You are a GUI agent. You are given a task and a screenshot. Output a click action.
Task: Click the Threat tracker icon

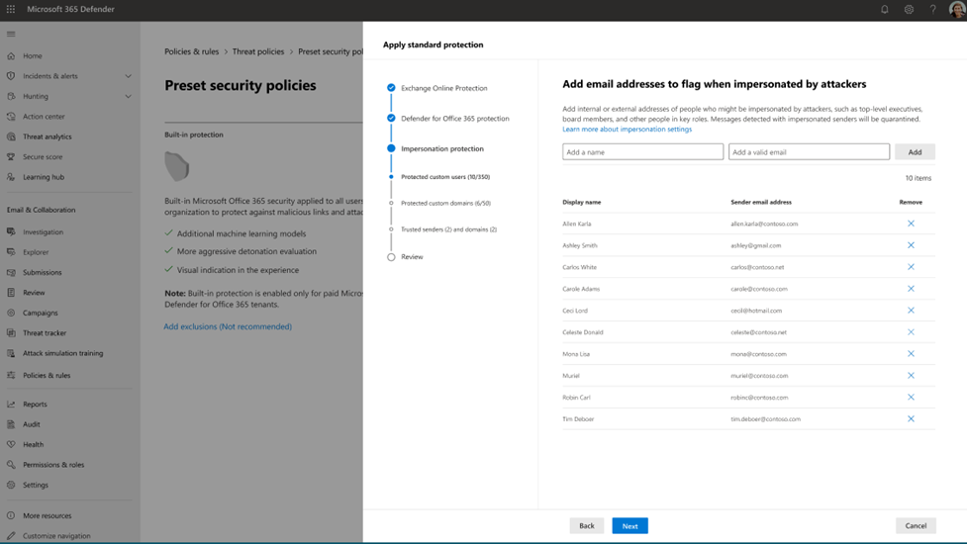click(x=11, y=332)
